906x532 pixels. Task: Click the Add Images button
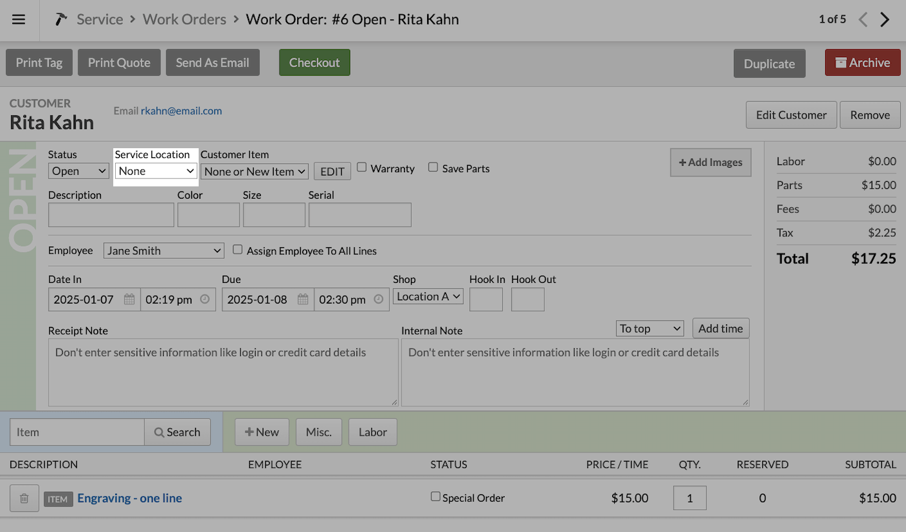tap(711, 162)
